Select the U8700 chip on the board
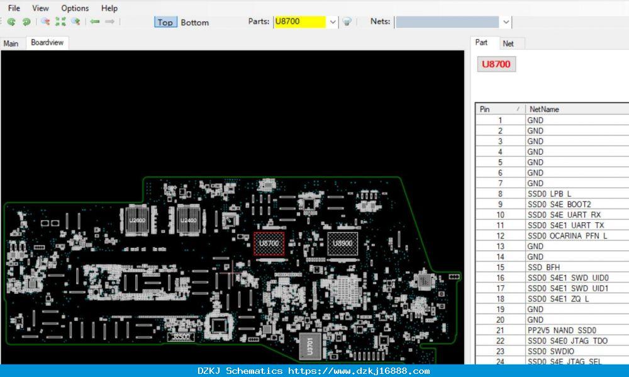Image resolution: width=629 pixels, height=377 pixels. click(269, 244)
